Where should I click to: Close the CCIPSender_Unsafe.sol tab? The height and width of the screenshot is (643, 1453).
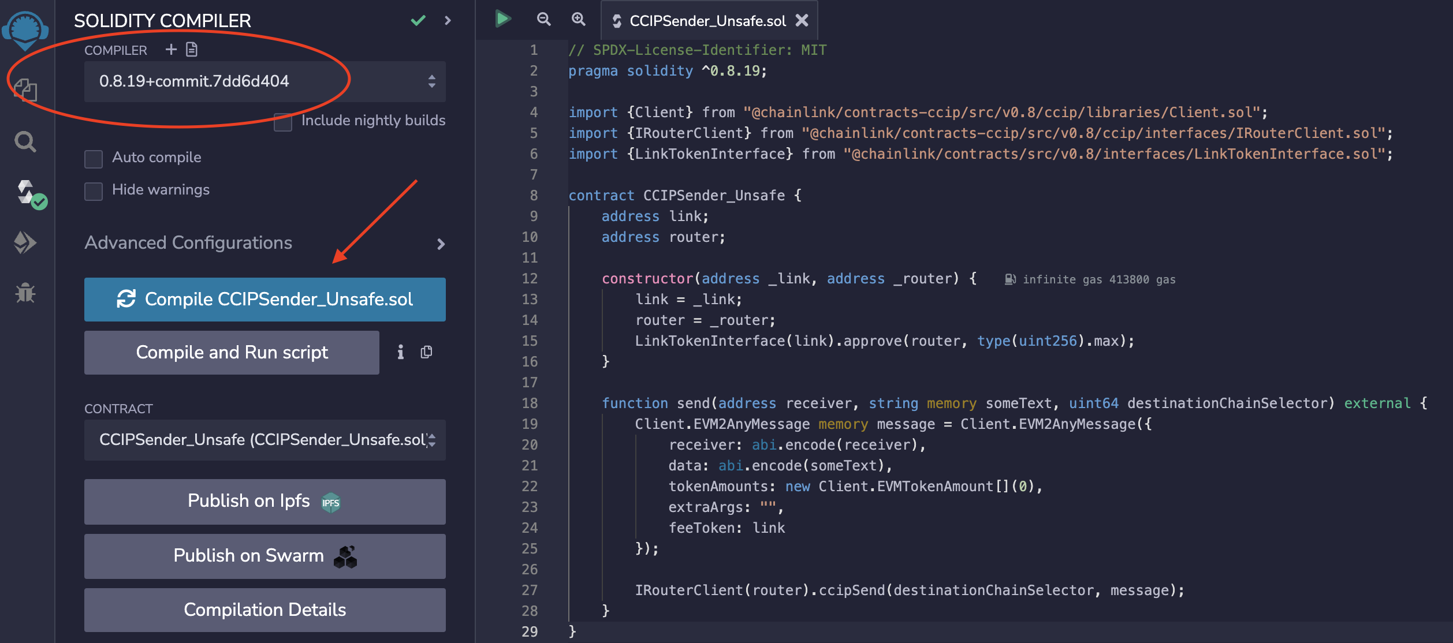click(802, 21)
